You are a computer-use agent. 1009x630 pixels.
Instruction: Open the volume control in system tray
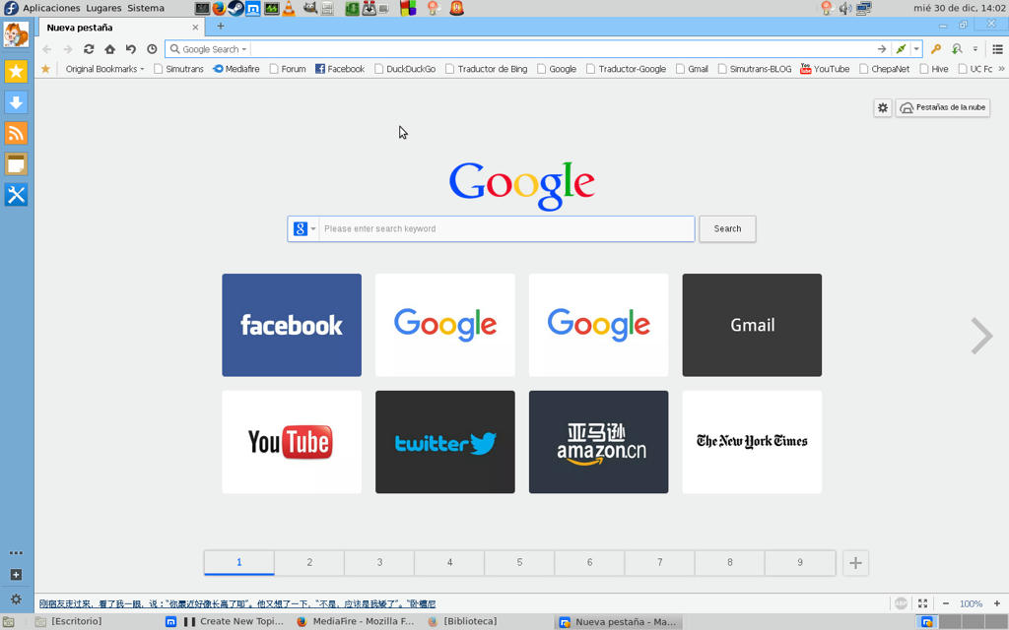pos(844,8)
